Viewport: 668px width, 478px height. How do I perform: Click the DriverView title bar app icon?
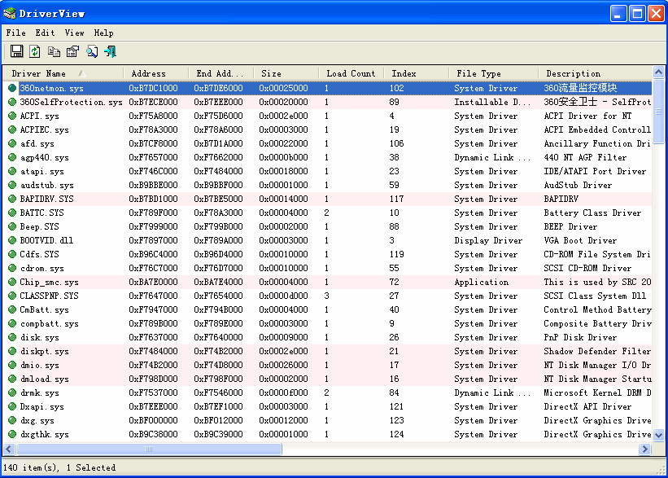[x=10, y=13]
